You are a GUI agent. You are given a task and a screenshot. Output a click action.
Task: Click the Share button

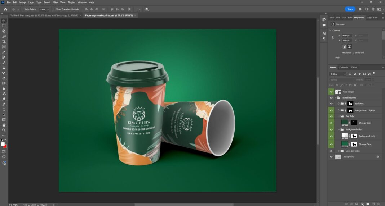pos(350,9)
